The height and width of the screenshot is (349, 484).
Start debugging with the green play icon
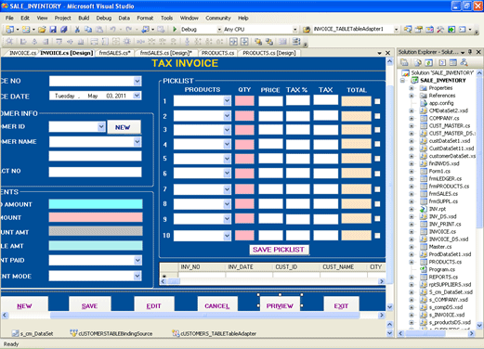[x=175, y=30]
